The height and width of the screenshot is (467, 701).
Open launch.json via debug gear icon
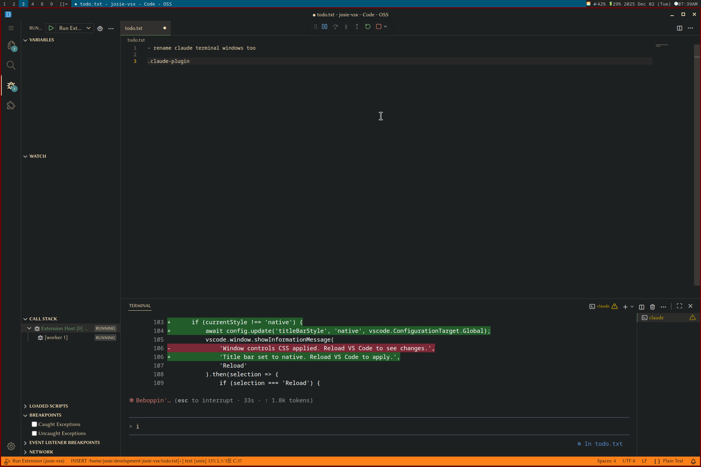coord(100,28)
